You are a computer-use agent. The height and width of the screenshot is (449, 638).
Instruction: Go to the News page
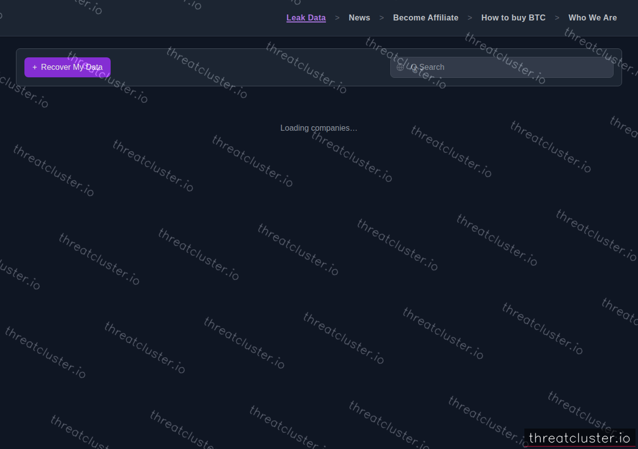[359, 18]
